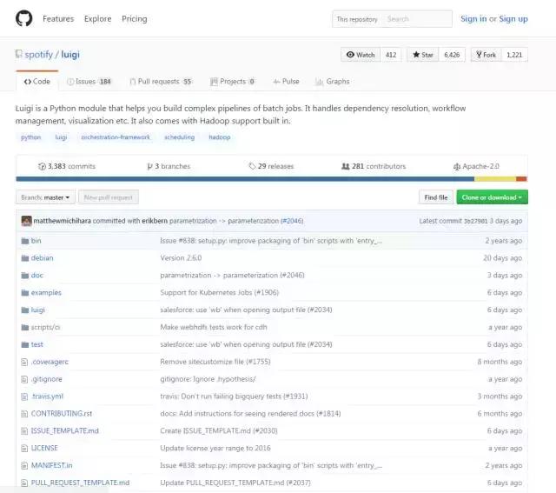Click the Apache-2.0 license scale icon
The image size is (556, 493).
click(457, 166)
